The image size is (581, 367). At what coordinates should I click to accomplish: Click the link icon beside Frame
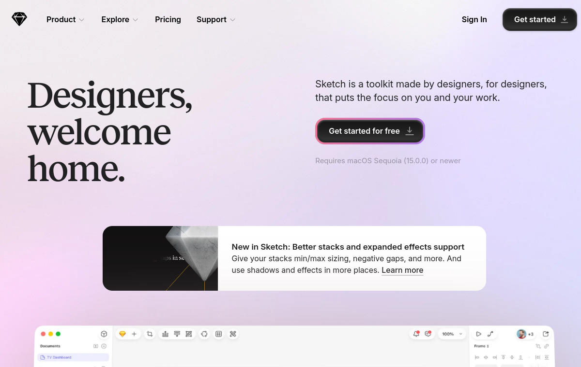547,346
